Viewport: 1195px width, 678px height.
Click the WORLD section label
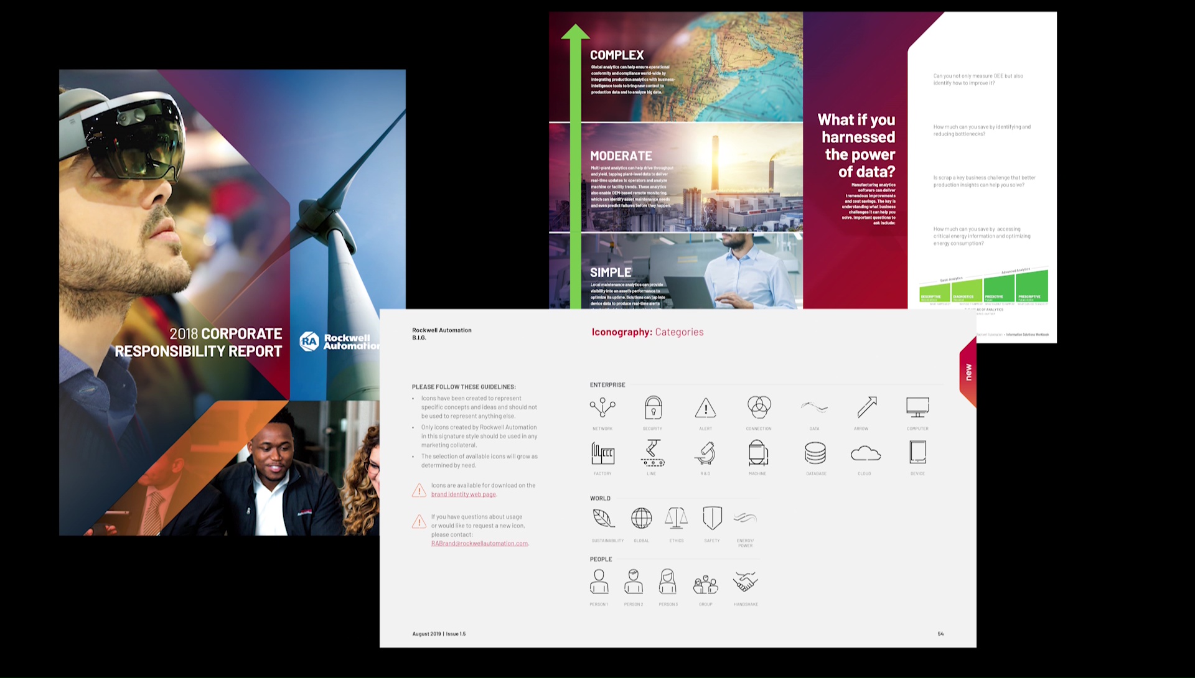click(600, 498)
